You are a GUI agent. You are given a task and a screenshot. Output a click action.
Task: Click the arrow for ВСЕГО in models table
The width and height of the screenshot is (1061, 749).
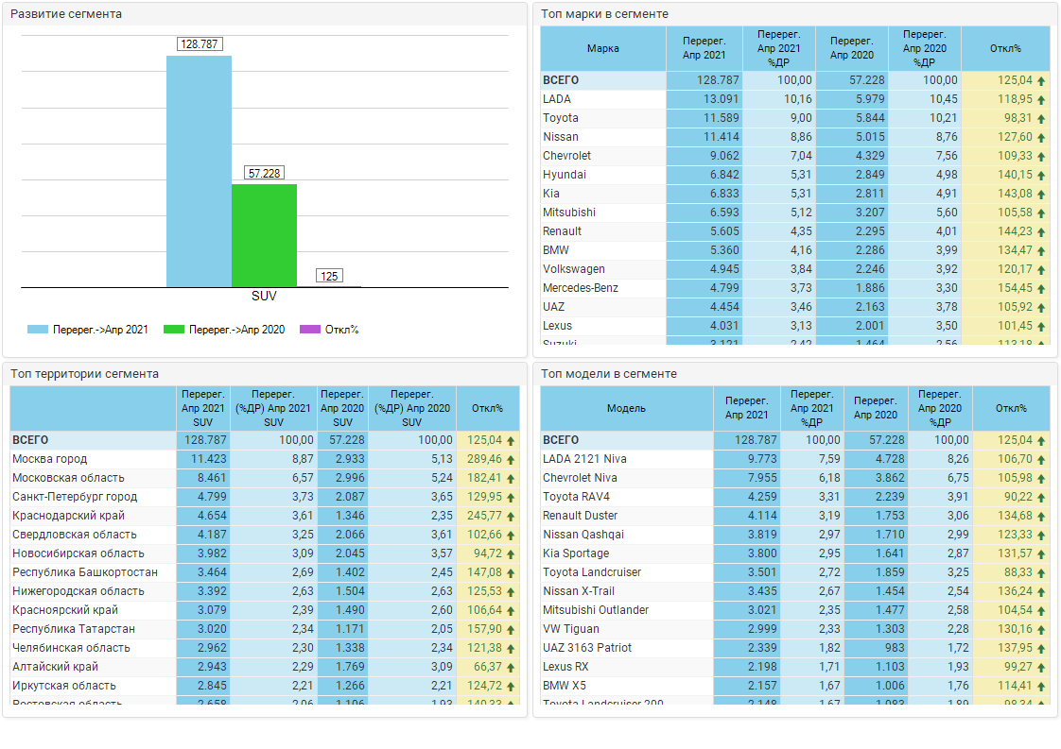click(x=1041, y=440)
